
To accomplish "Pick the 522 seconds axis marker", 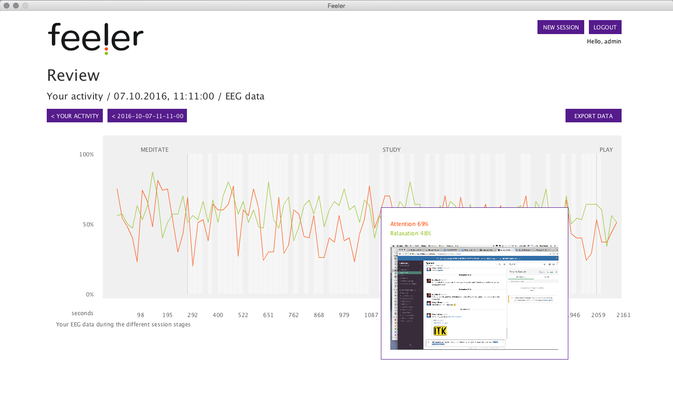I will [x=243, y=315].
